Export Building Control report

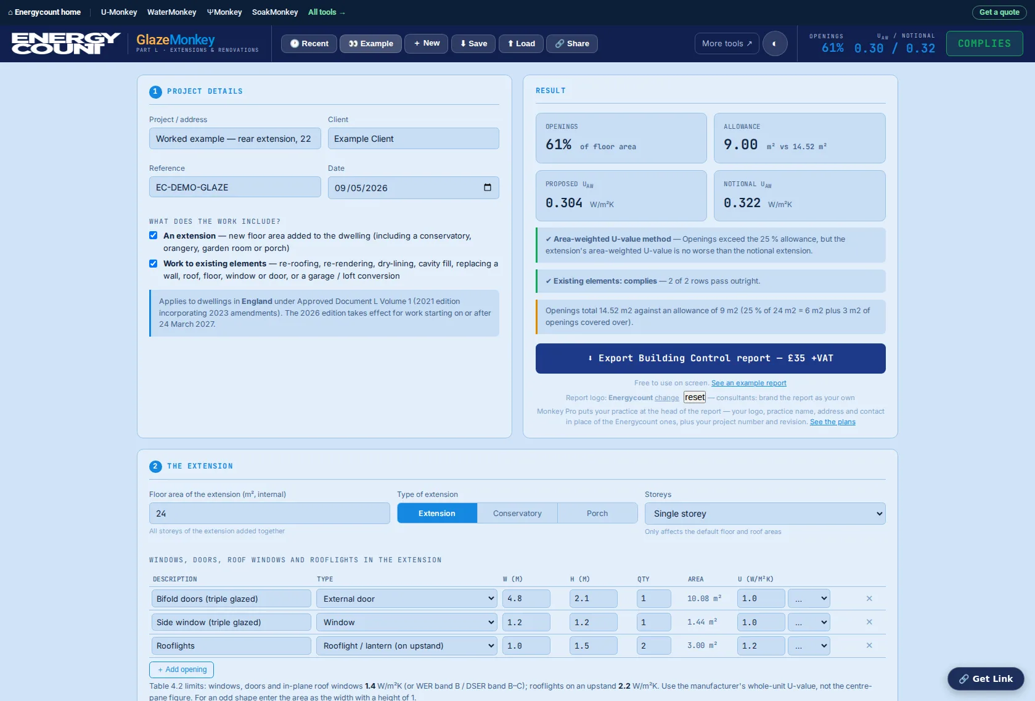tap(711, 358)
